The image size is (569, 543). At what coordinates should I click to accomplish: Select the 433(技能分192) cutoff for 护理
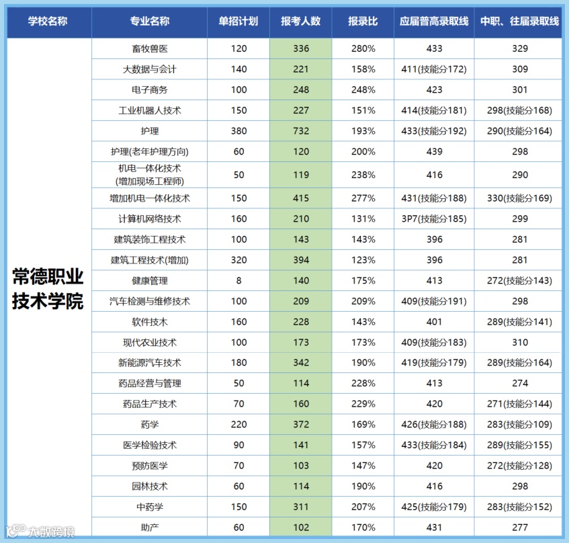coord(434,130)
